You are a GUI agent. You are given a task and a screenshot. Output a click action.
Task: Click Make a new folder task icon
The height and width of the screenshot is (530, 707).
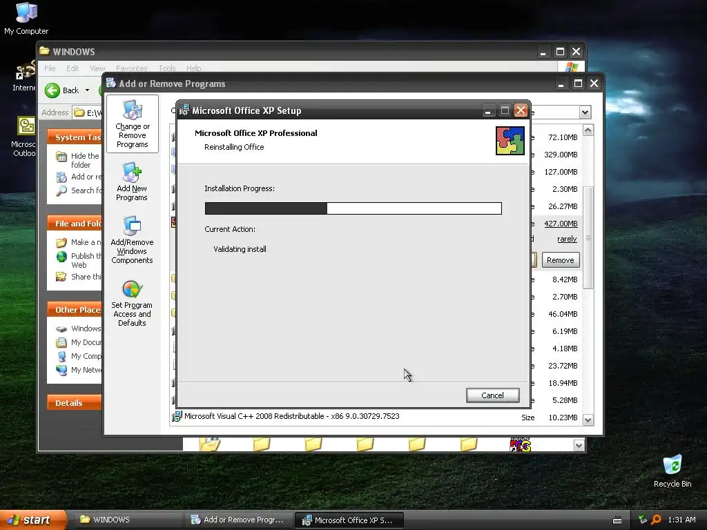click(61, 242)
